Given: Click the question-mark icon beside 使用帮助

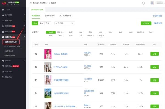Looking at the screenshot, I should coord(154,16).
